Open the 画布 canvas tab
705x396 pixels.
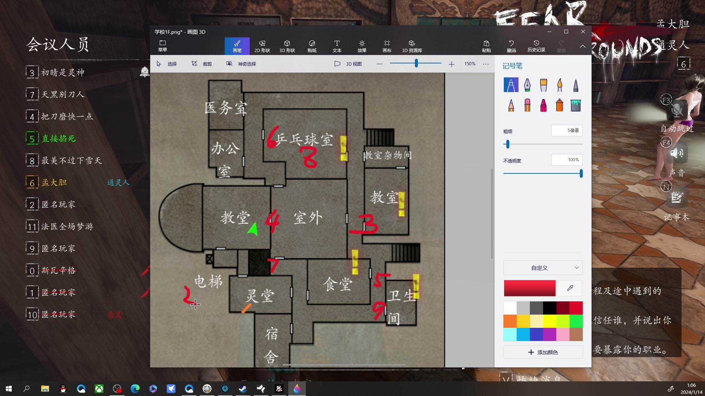pyautogui.click(x=387, y=46)
